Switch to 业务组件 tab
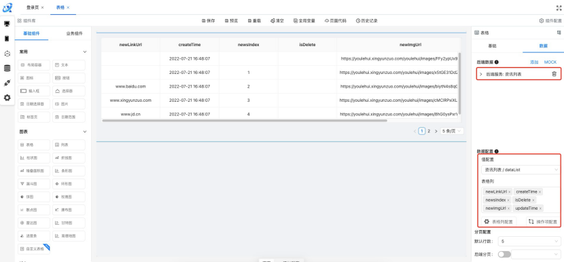 point(74,33)
